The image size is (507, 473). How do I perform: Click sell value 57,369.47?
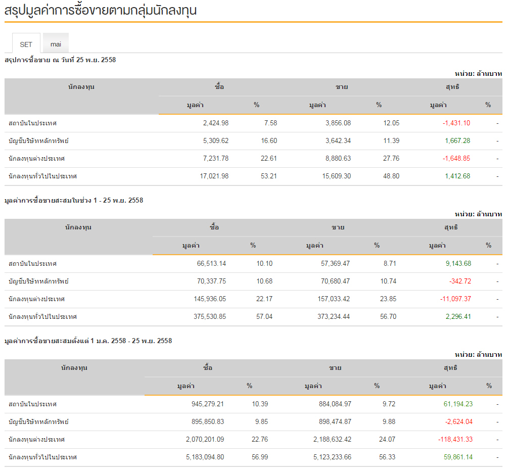[335, 263]
